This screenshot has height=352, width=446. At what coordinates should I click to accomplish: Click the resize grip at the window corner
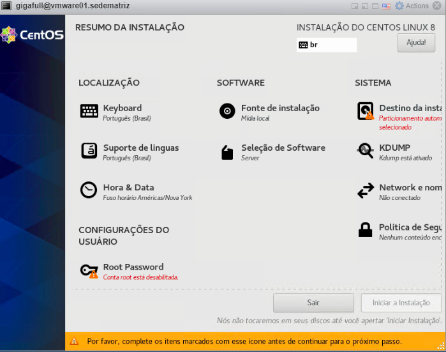[441, 346]
